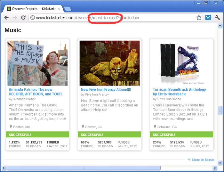Click horizontal scrollbar right arrow

click(x=215, y=168)
